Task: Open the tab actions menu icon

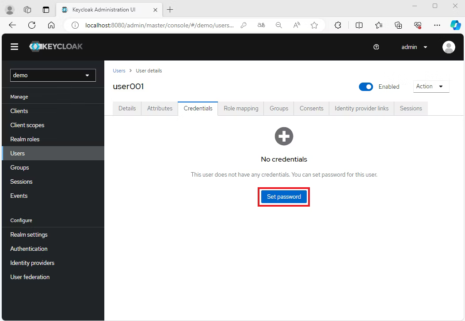Action: (x=46, y=10)
